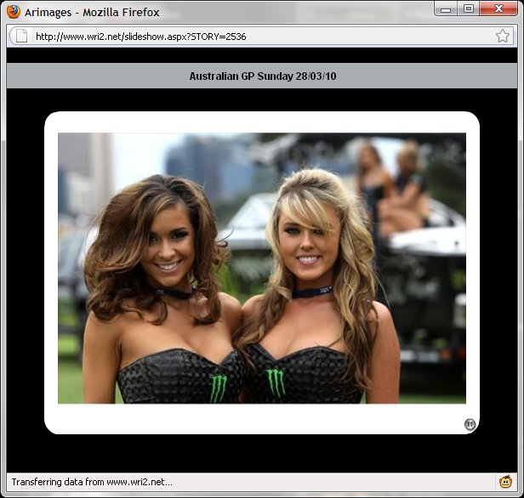Click the Firefox logo in the title bar
The height and width of the screenshot is (498, 524).
pos(14,12)
